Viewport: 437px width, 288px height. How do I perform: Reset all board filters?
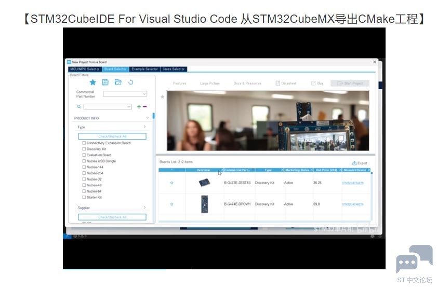(131, 82)
